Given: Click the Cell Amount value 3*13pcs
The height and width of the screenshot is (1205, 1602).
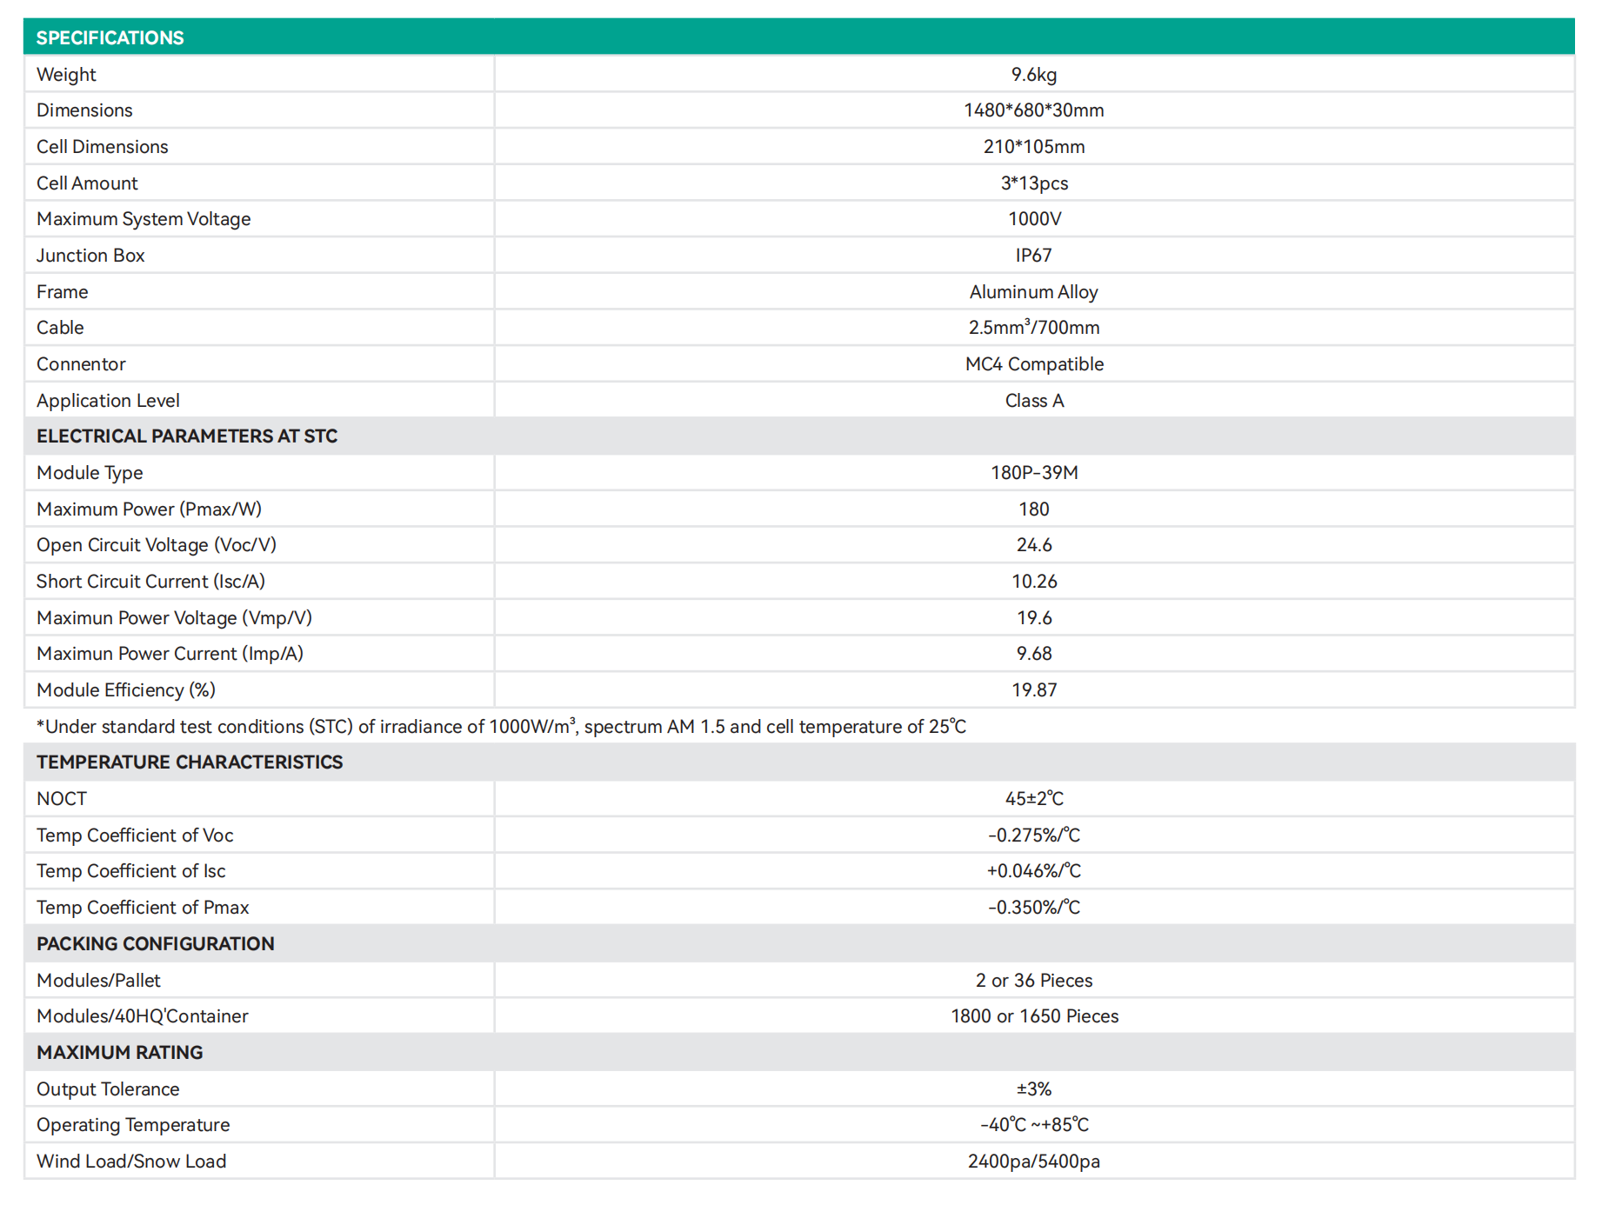Looking at the screenshot, I should coord(1033,183).
